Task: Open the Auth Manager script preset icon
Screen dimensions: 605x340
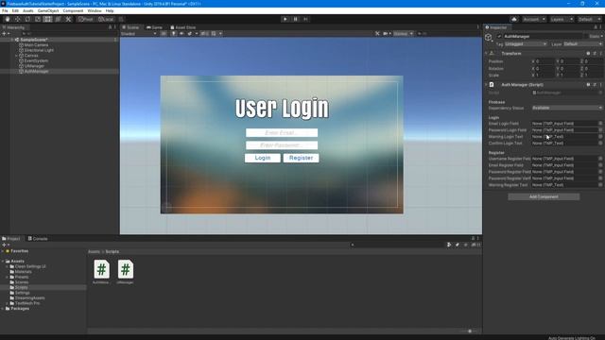Action: tap(595, 84)
